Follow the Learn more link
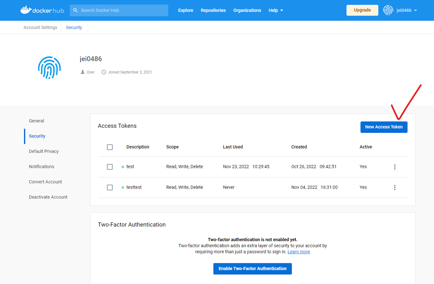 click(299, 252)
